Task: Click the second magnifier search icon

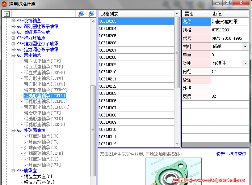Action: (91, 14)
